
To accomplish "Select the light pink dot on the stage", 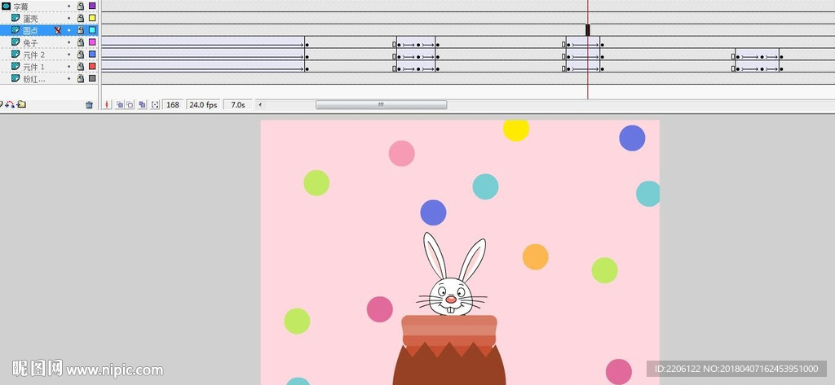I will pyautogui.click(x=401, y=153).
